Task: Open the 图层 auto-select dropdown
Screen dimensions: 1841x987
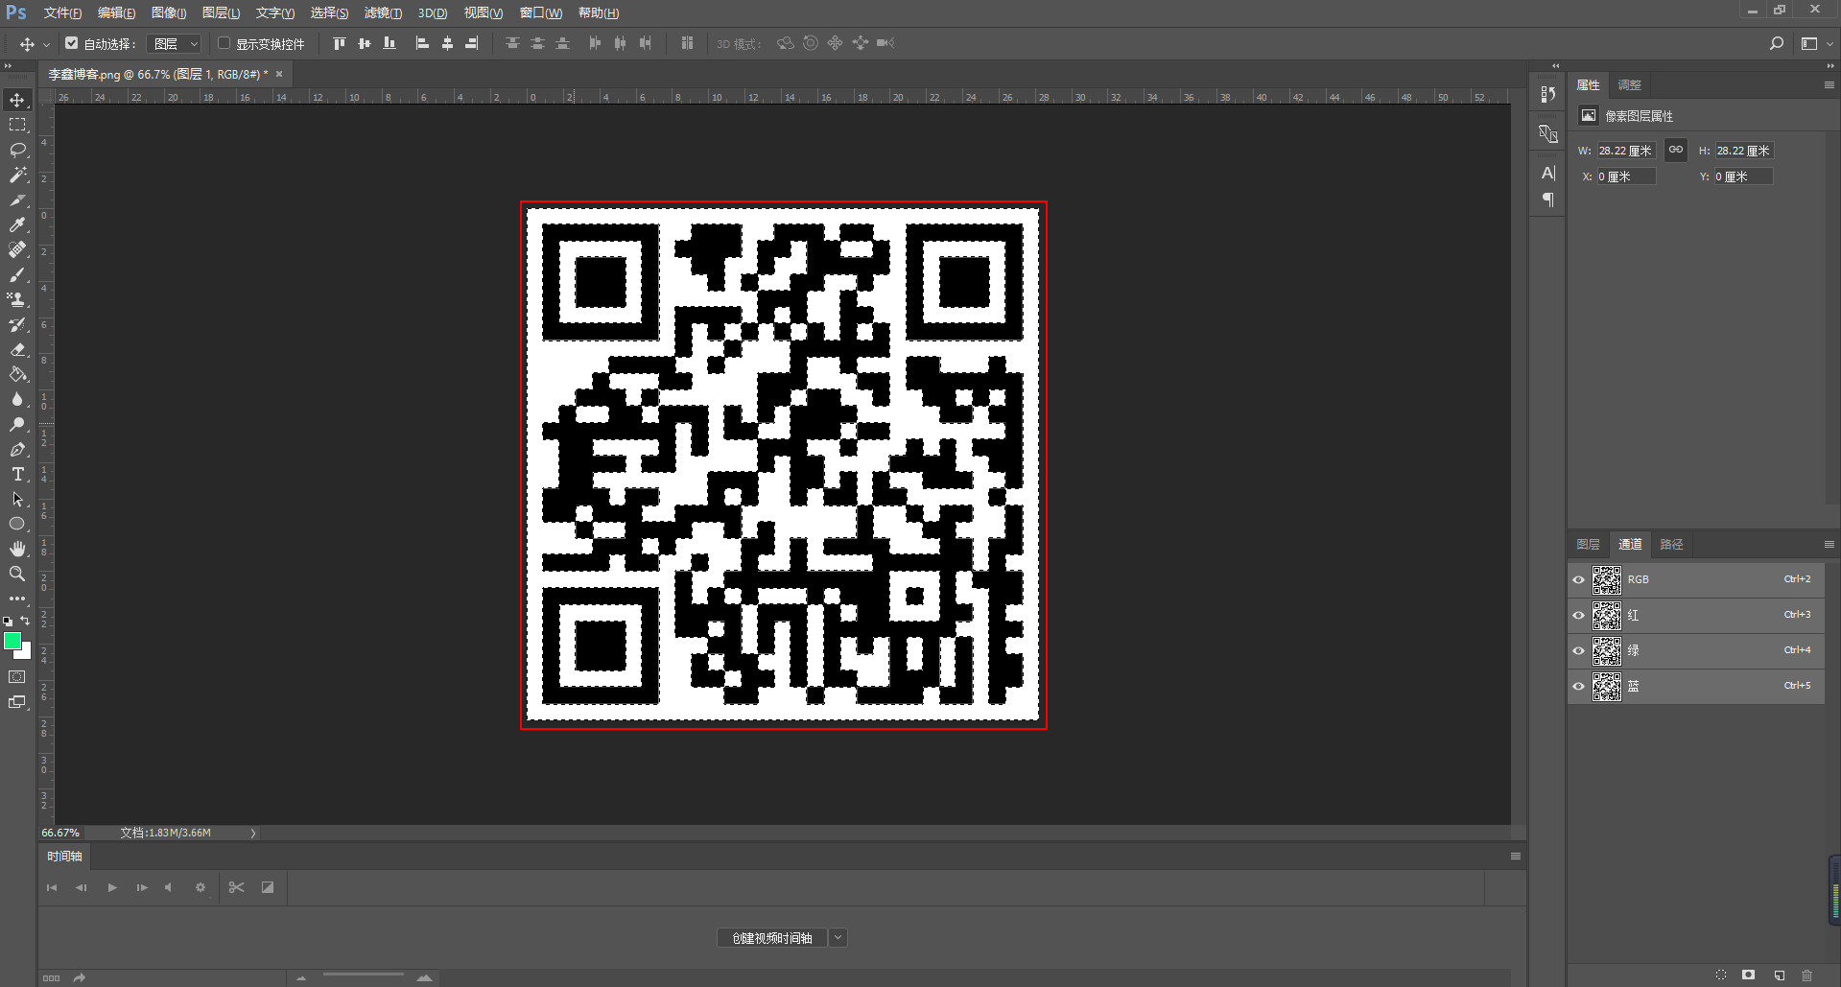Action: pyautogui.click(x=174, y=43)
